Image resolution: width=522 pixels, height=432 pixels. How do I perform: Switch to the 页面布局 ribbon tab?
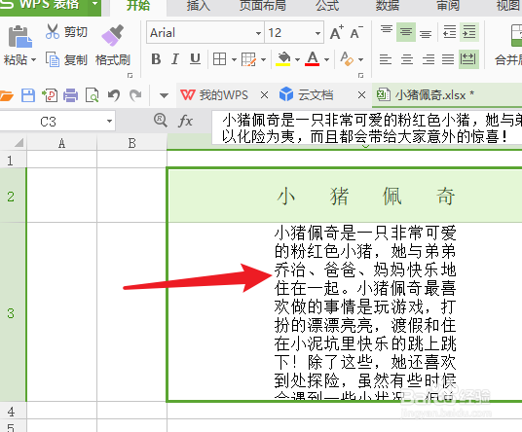(263, 5)
